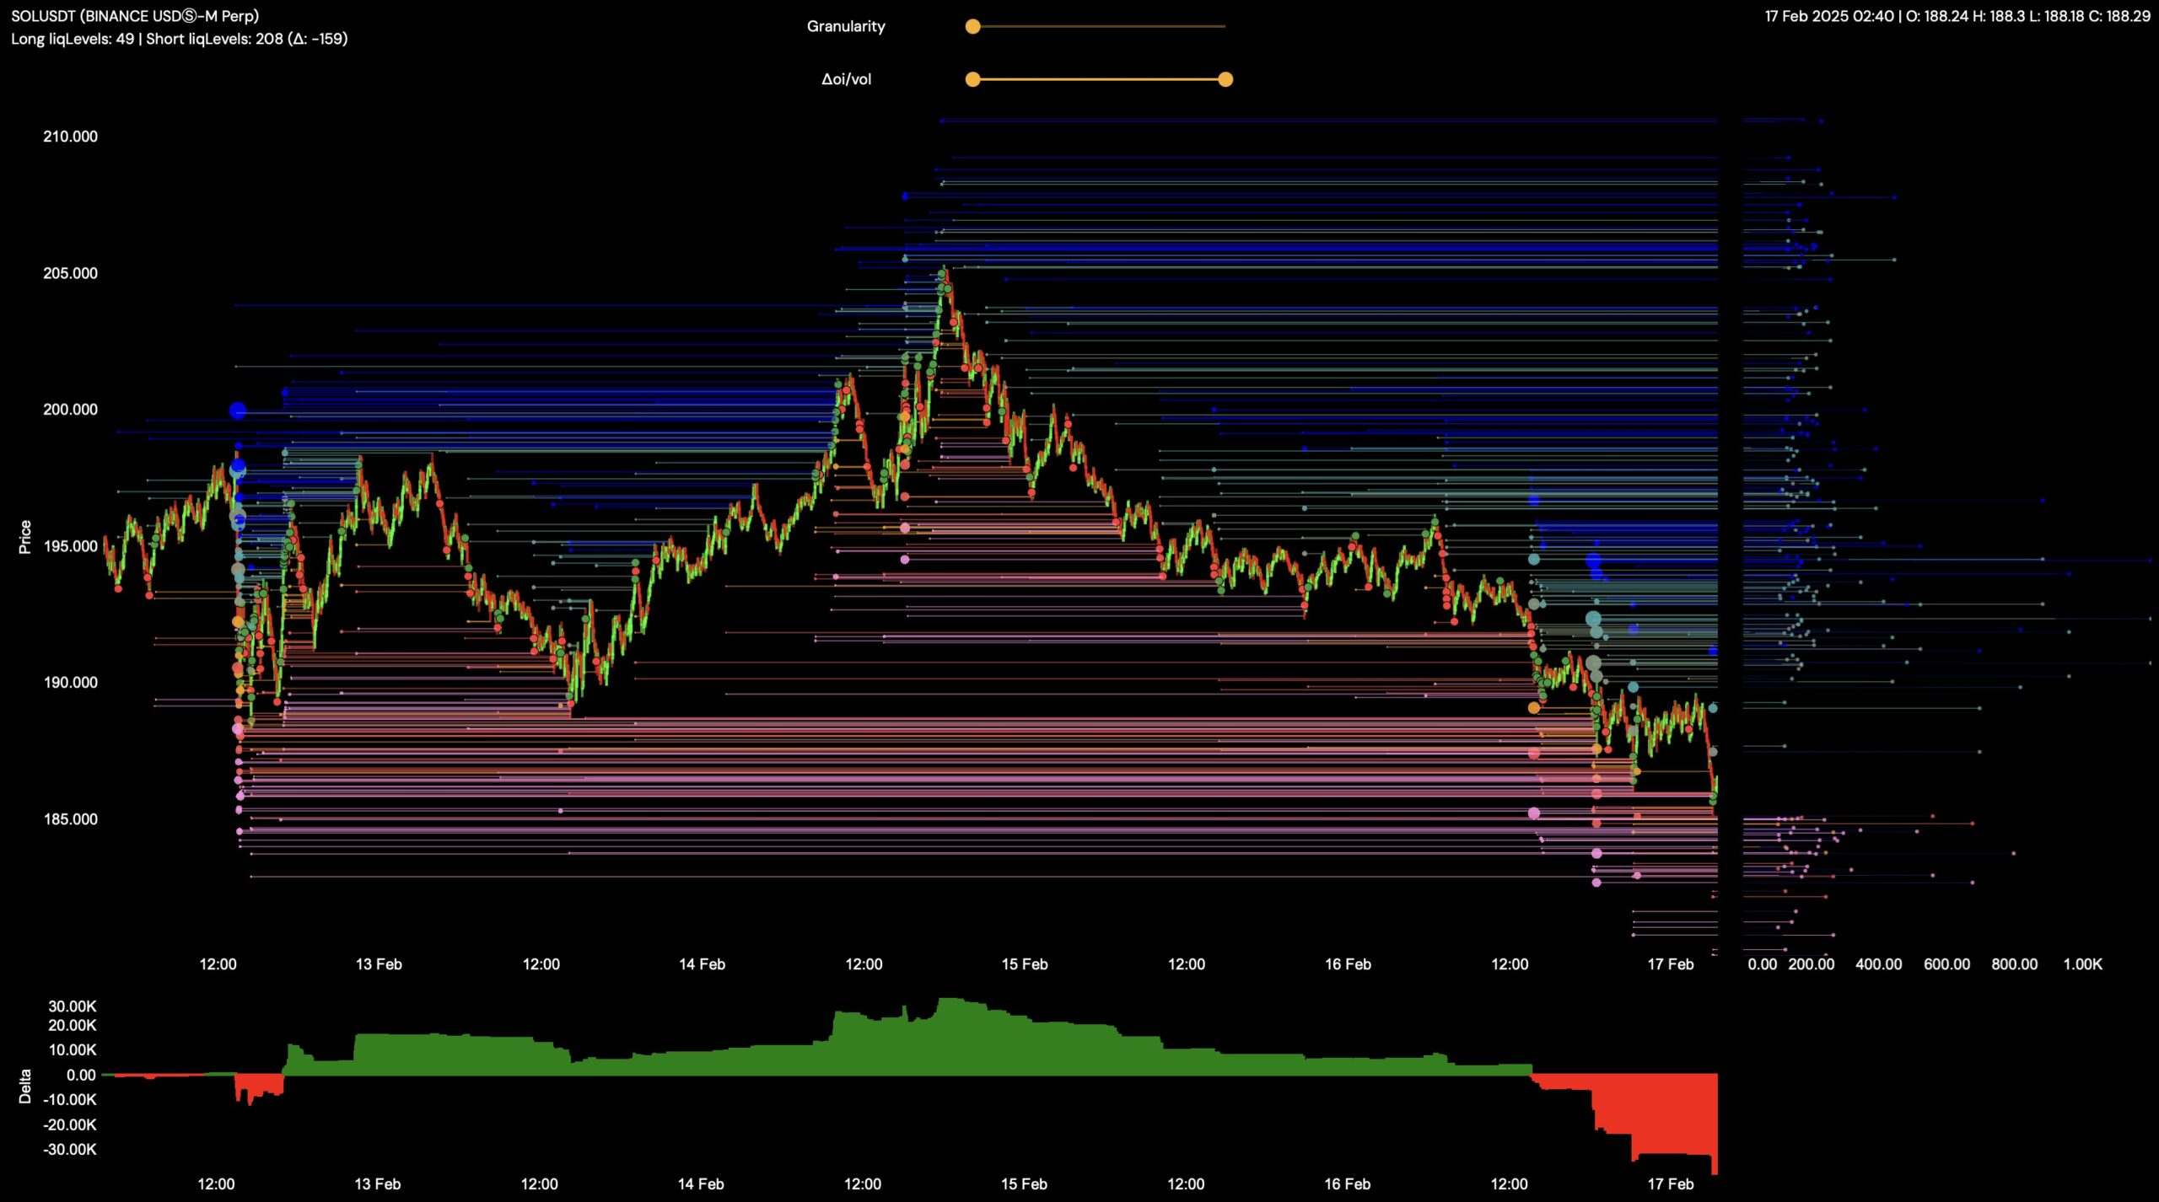
Task: Click the Granularity slider handle
Action: pos(972,27)
